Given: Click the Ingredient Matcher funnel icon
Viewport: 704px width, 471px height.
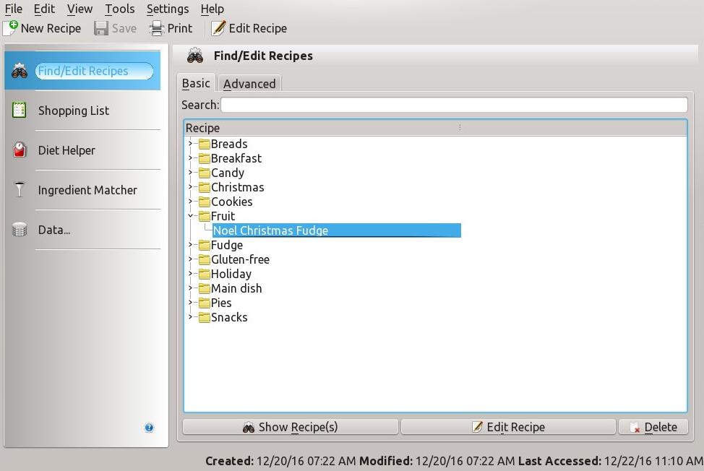Looking at the screenshot, I should coord(20,190).
